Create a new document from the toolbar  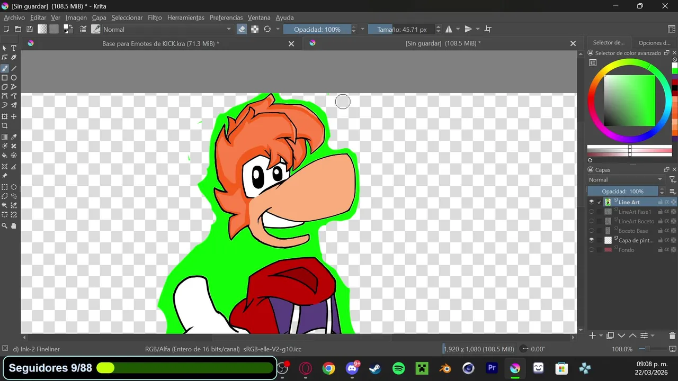click(6, 29)
